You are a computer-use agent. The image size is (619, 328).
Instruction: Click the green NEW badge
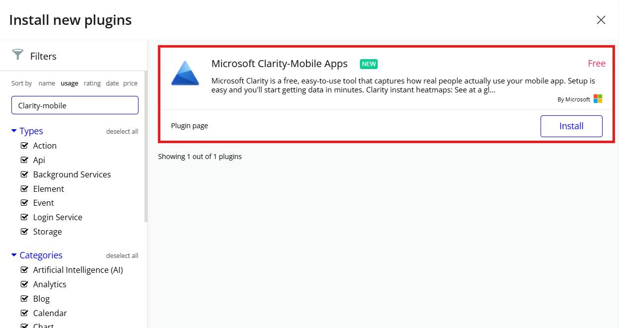369,64
